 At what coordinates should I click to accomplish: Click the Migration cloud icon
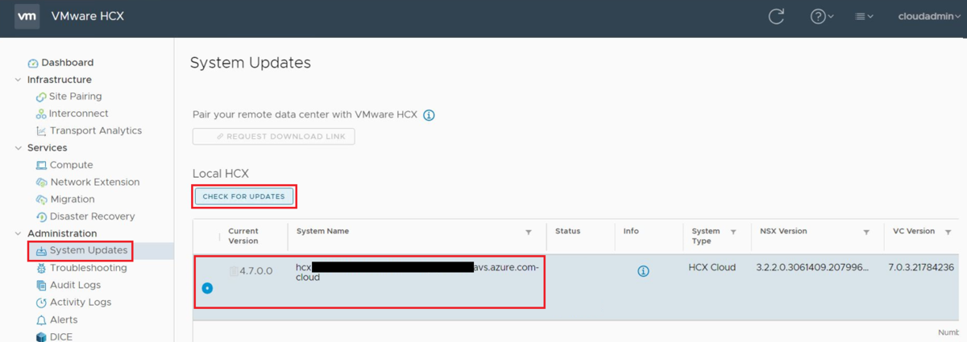pyautogui.click(x=41, y=199)
